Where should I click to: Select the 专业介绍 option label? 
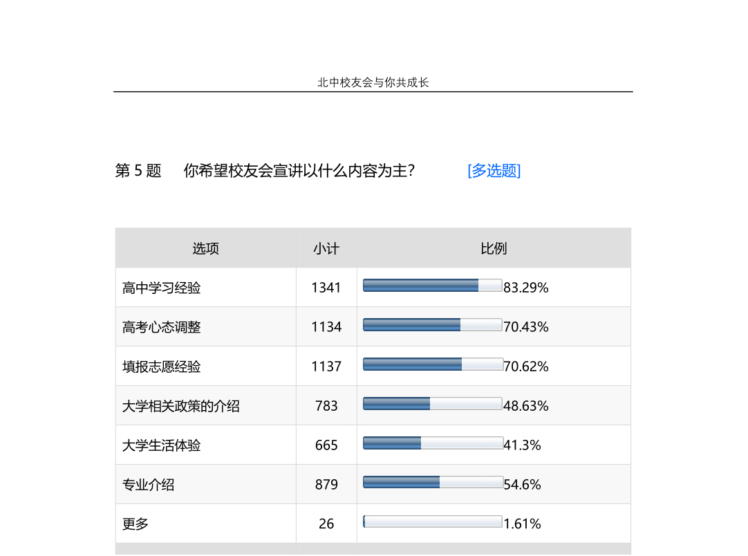pos(149,485)
